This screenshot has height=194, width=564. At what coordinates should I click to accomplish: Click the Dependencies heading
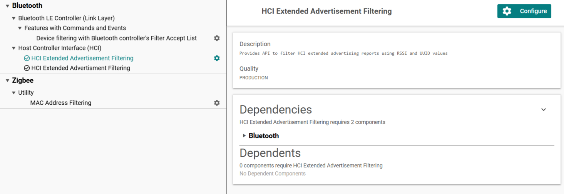[276, 110]
